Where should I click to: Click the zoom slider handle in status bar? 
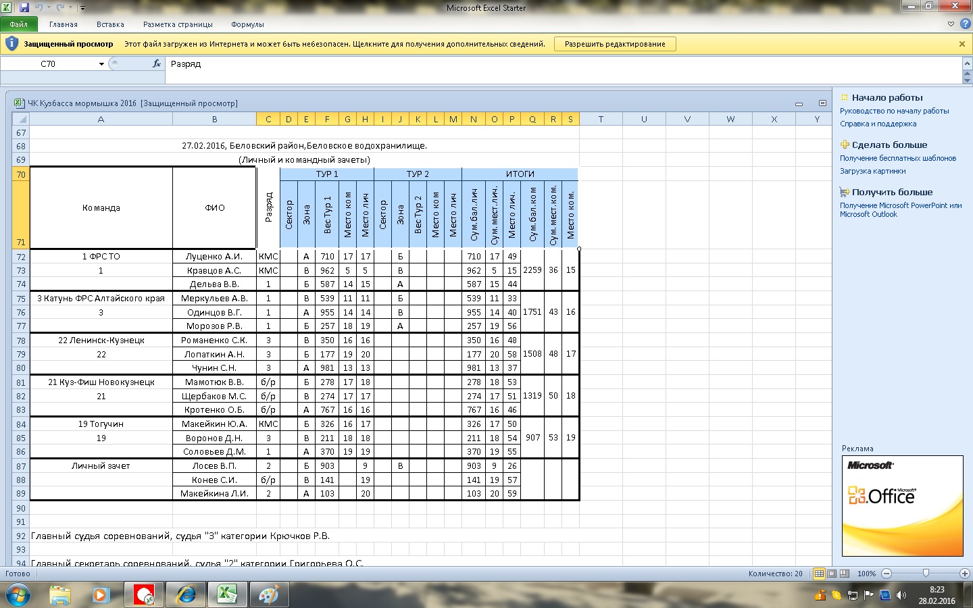click(x=926, y=574)
